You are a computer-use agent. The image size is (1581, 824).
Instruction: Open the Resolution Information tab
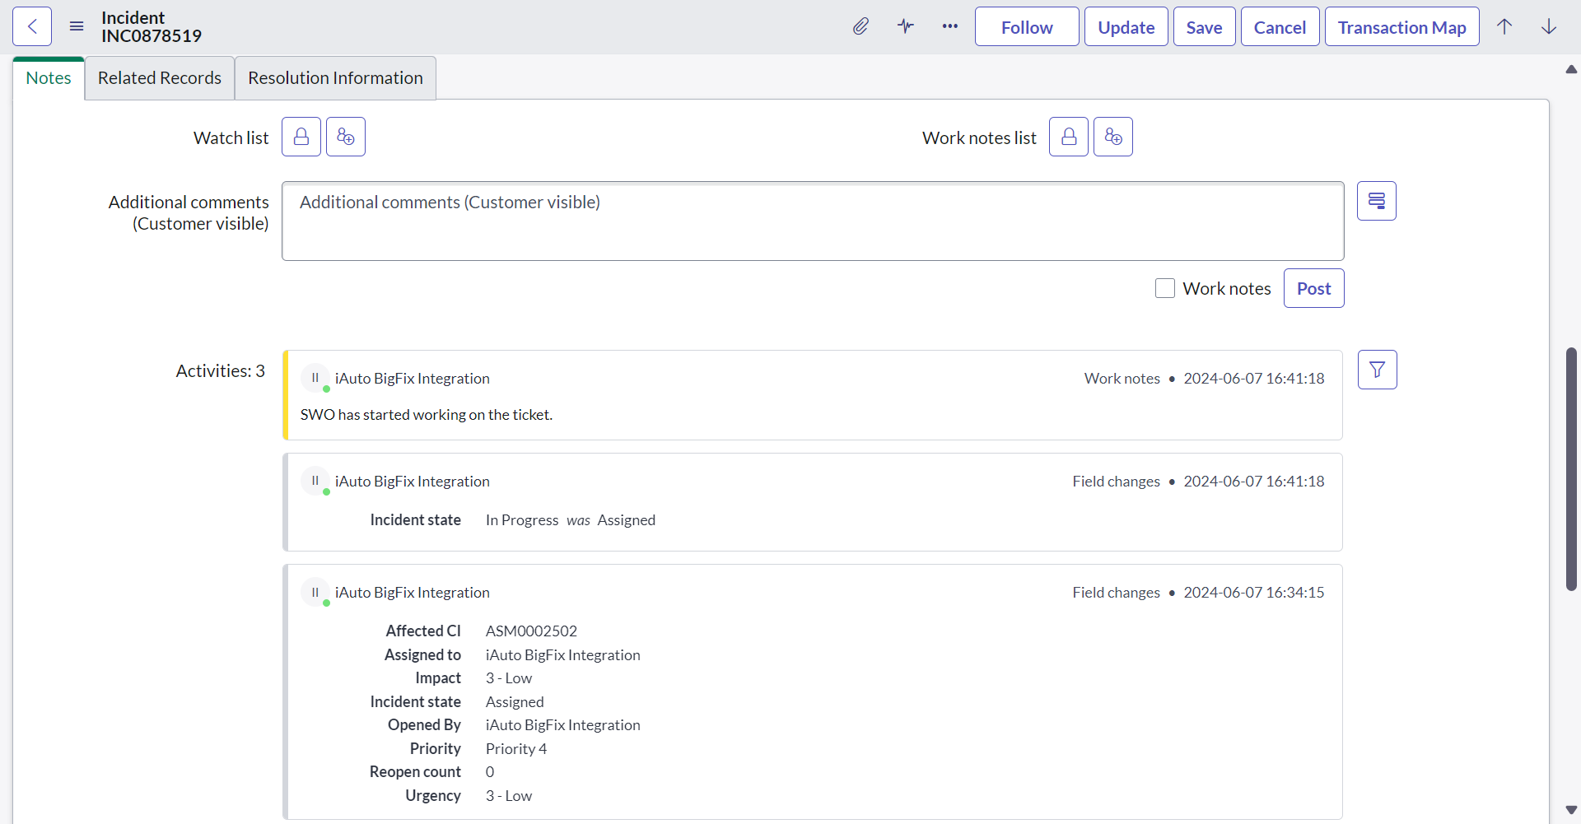click(x=335, y=78)
